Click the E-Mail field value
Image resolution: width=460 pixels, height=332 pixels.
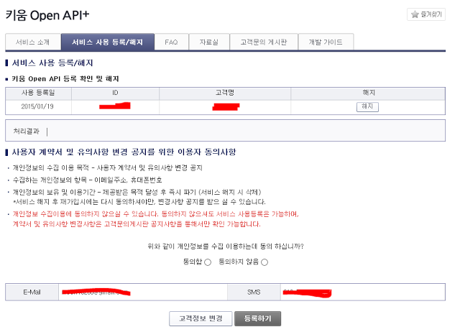tap(143, 292)
